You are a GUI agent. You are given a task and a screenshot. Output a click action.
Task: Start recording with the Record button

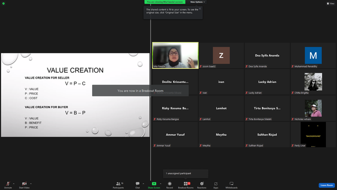click(x=170, y=185)
